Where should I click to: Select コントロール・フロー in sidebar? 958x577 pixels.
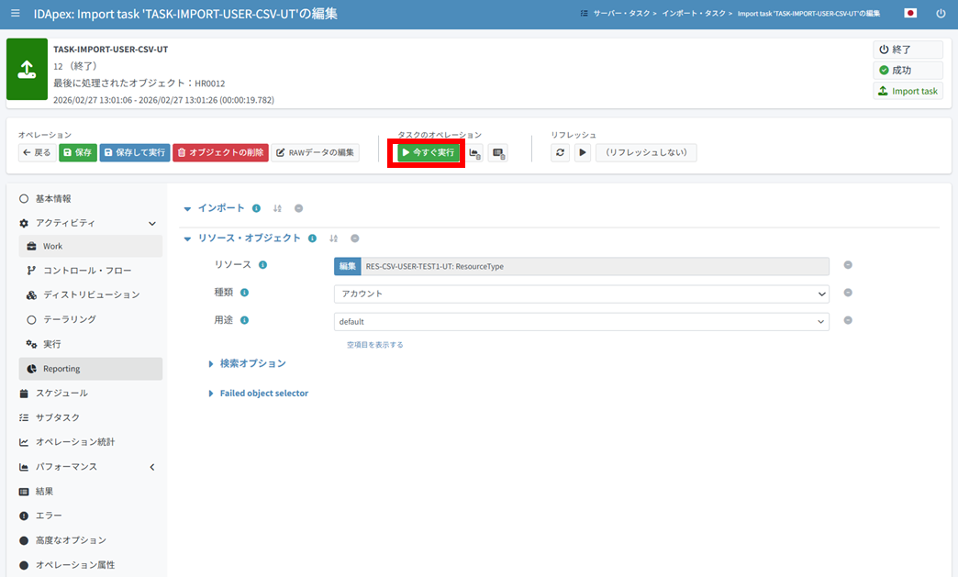pyautogui.click(x=86, y=271)
